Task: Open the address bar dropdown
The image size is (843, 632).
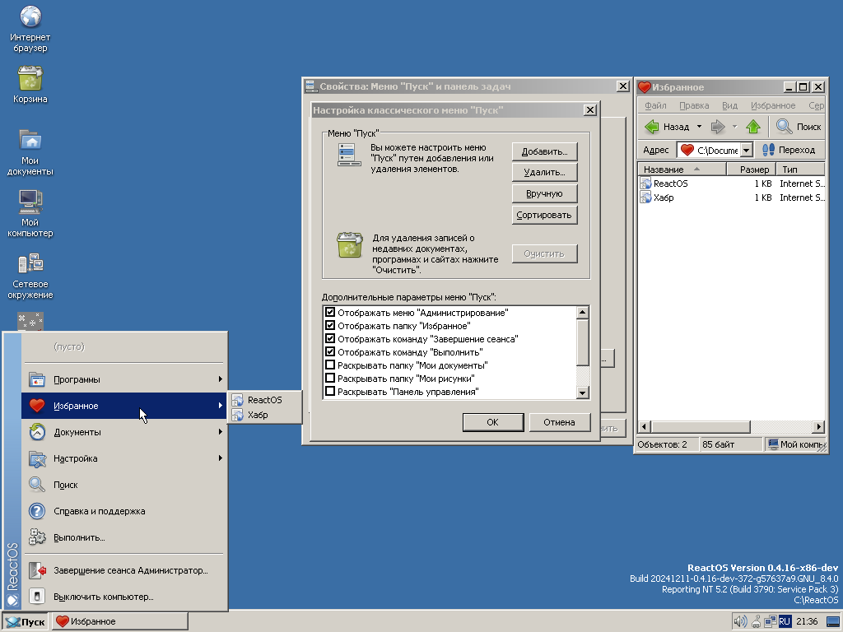Action: 747,150
